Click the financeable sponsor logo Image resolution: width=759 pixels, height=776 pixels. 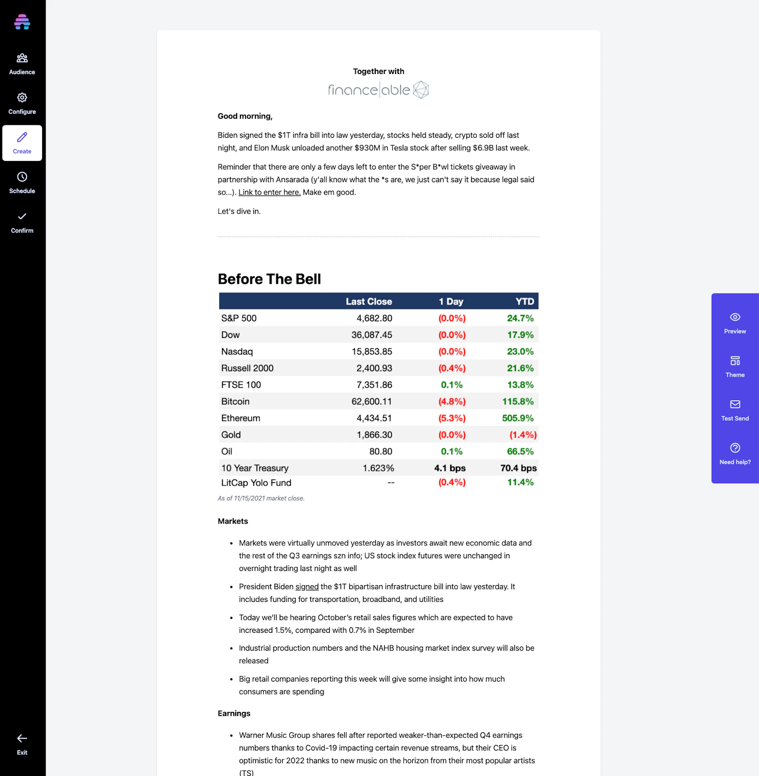click(x=378, y=89)
